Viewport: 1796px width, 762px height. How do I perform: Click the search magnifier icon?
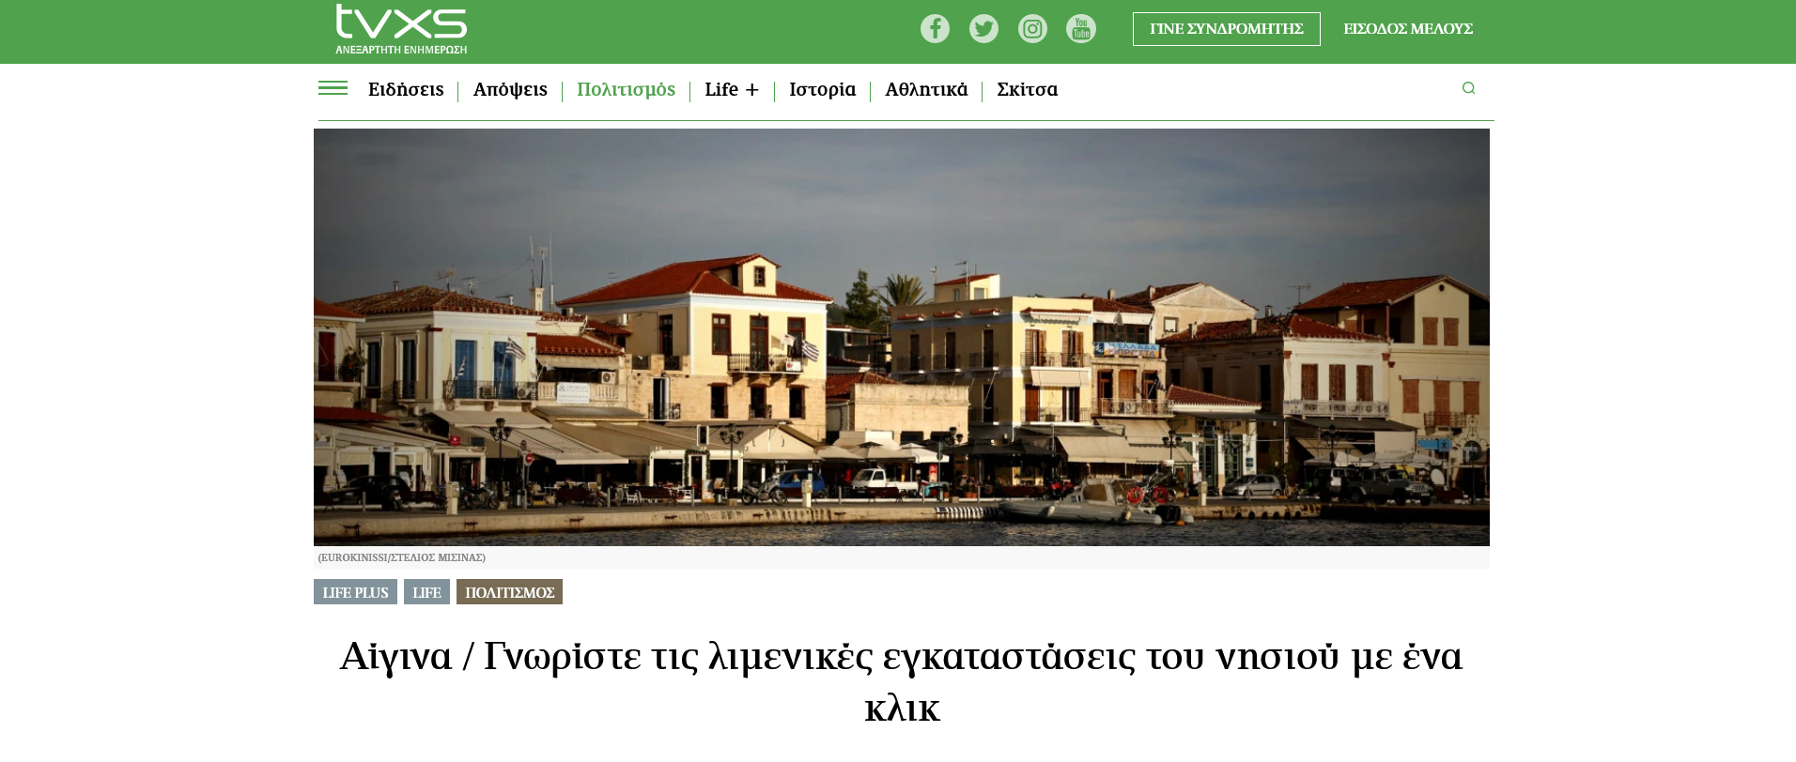[x=1468, y=88]
